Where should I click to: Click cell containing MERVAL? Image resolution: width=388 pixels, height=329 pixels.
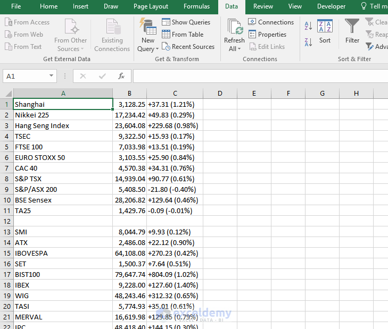pyautogui.click(x=63, y=317)
